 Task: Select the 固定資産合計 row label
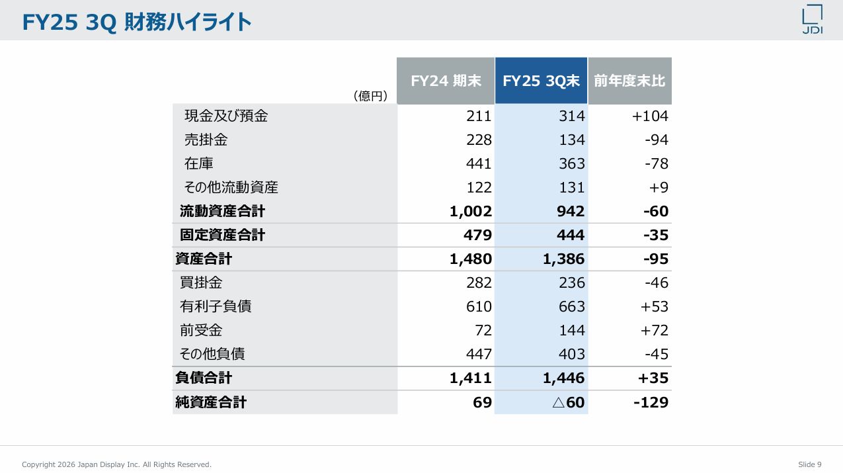coord(222,235)
